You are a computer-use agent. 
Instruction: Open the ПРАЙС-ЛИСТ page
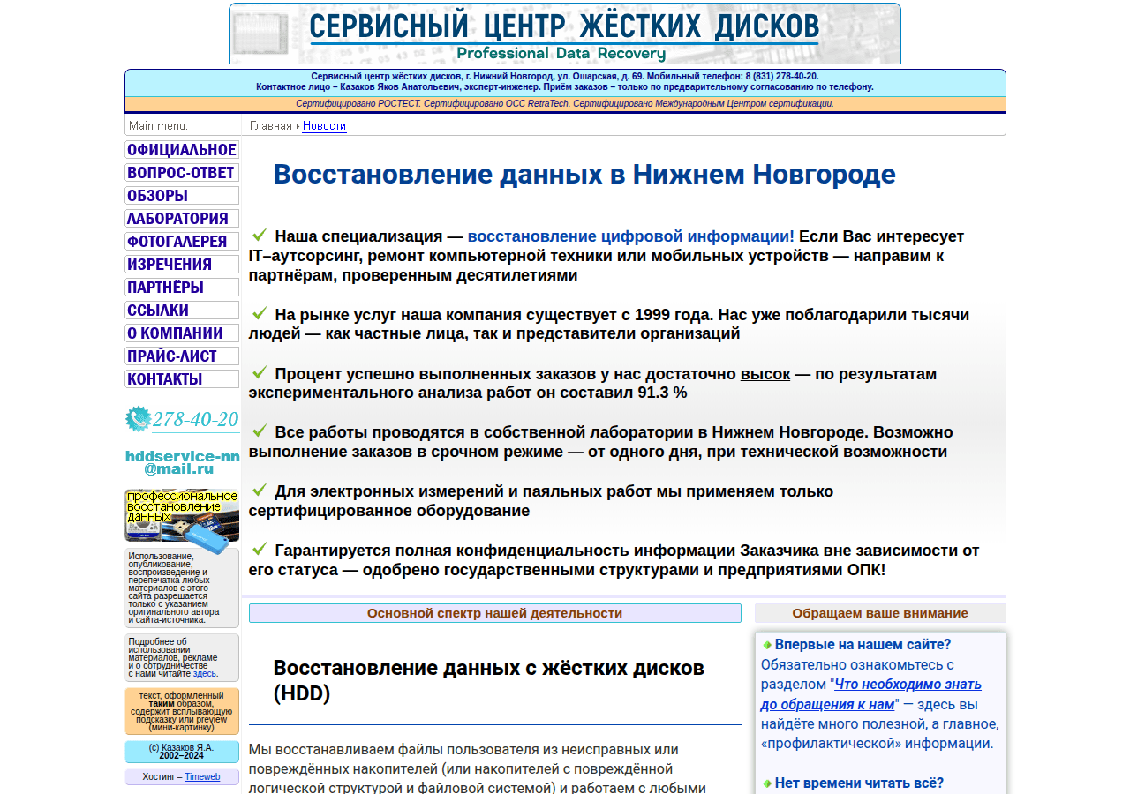pyautogui.click(x=182, y=356)
